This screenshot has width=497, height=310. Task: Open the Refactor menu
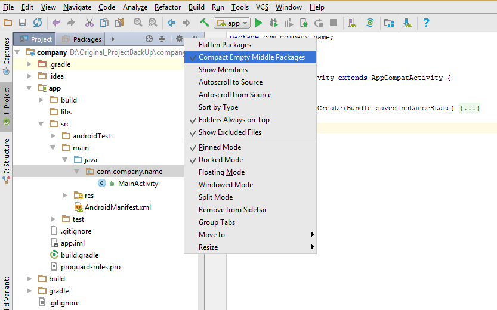pyautogui.click(x=167, y=7)
